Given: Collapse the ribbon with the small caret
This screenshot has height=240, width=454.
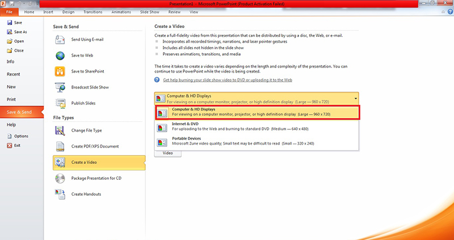Looking at the screenshot, I should tap(443, 12).
